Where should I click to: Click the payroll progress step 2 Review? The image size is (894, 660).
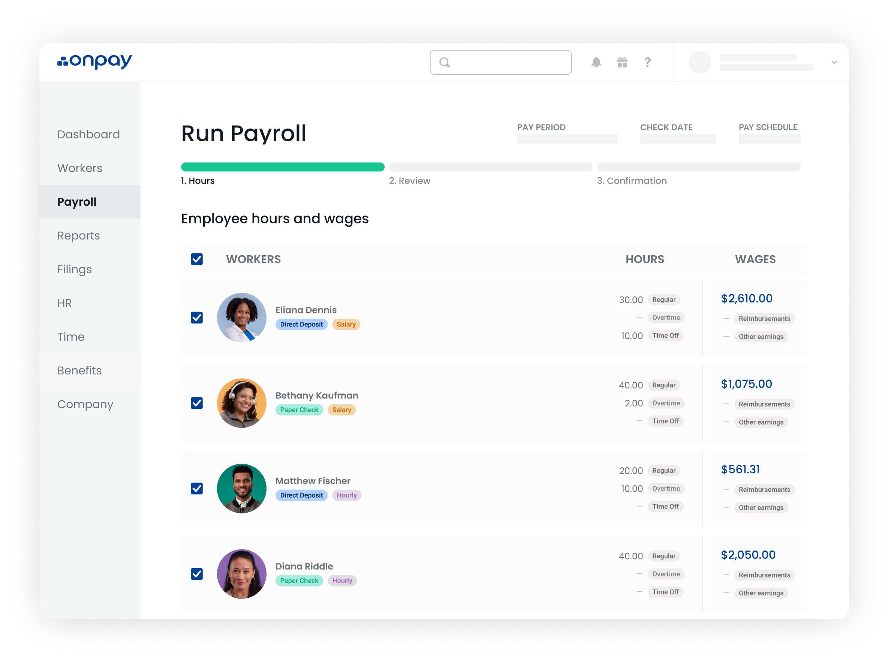tap(410, 180)
